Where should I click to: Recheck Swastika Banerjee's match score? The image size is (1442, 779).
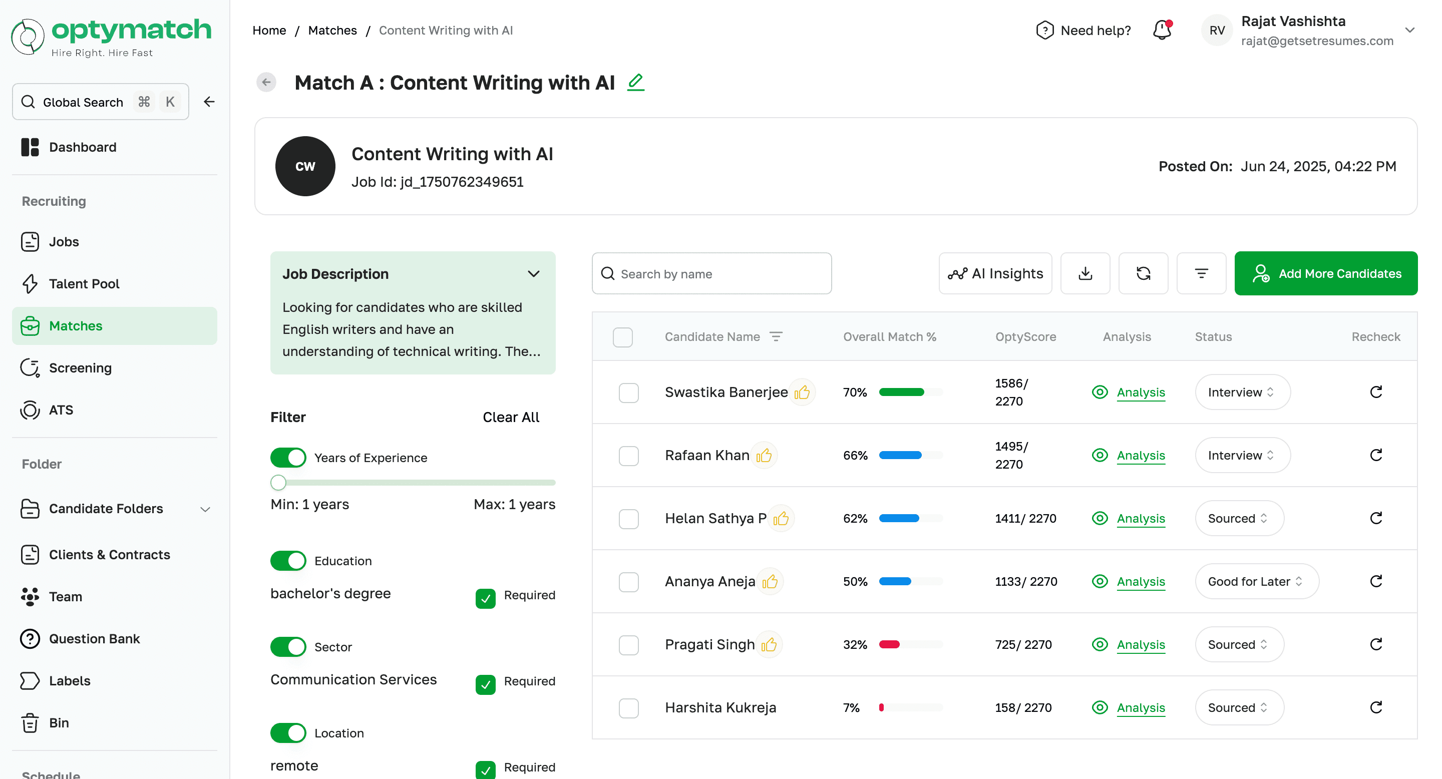(x=1375, y=392)
